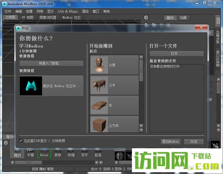Select the 雕刻 sculpt tool icon
The height and width of the screenshot is (174, 223).
(x=17, y=154)
